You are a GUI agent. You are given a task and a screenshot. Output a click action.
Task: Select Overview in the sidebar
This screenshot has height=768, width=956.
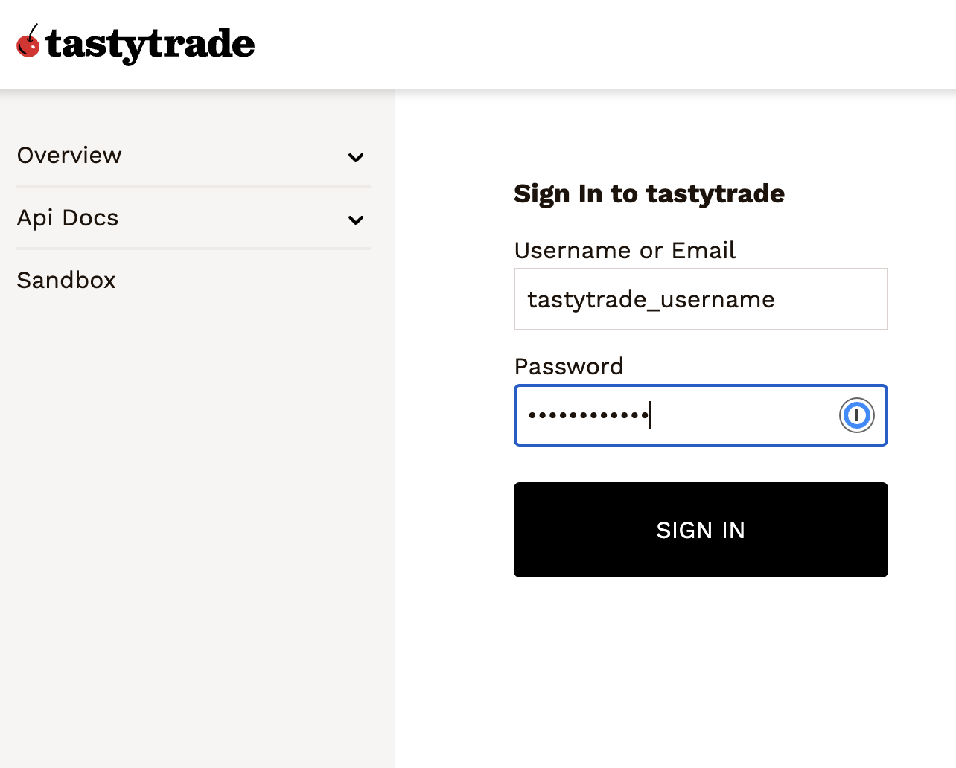click(68, 156)
